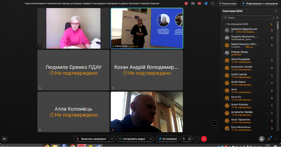Image resolution: width=281 pixels, height=147 pixels.
Task: Launch AI Assistant
Action: pos(167,139)
